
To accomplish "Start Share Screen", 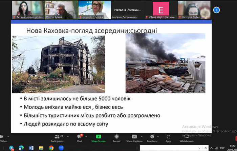I will 98,138.
